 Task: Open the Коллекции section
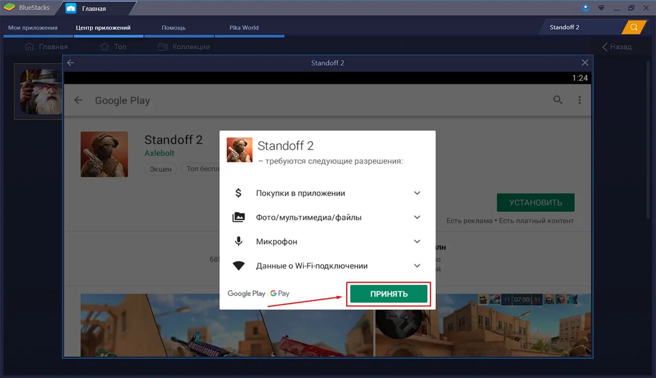(184, 47)
